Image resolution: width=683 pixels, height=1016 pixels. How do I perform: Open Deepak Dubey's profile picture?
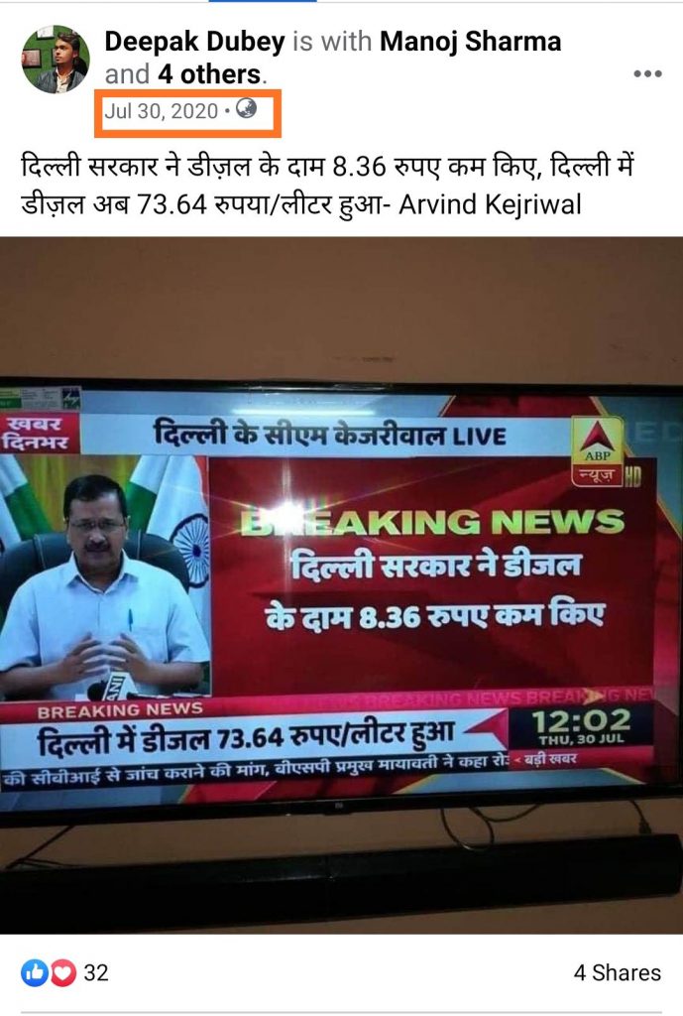point(56,60)
